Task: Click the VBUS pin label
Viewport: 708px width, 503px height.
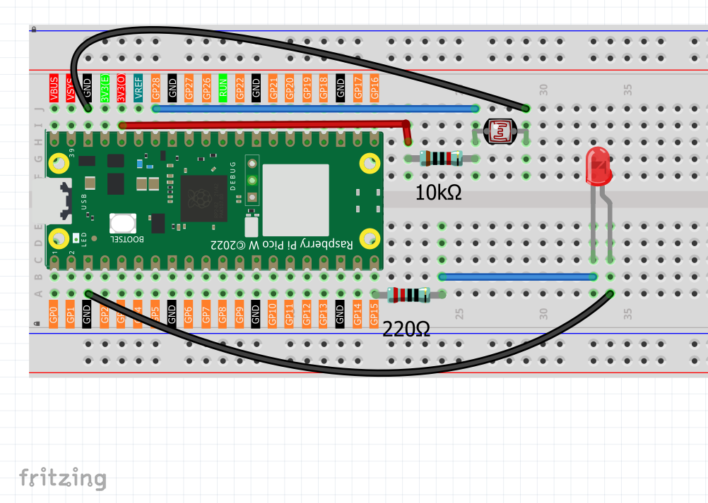Action: pos(54,88)
